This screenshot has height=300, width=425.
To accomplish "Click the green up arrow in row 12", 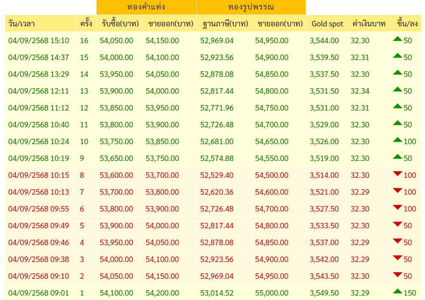I will coord(397,106).
